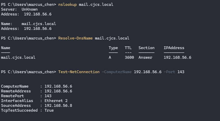The width and height of the screenshot is (220, 121).
Task: Click the nslookup command text
Action: 67,5
